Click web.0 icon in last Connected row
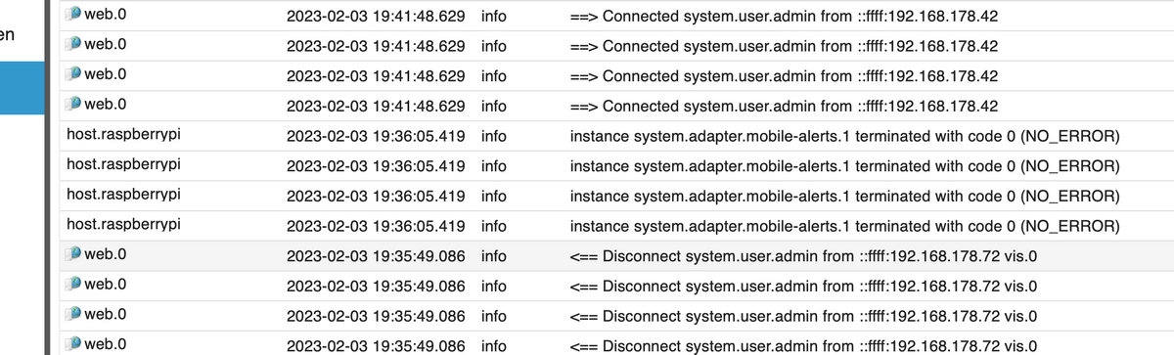This screenshot has height=355, width=1174. click(73, 104)
